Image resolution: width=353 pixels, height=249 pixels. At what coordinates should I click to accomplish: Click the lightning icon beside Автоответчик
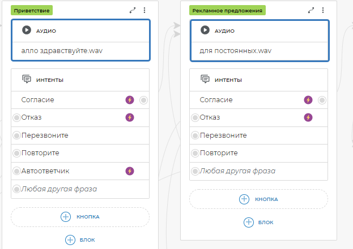click(130, 171)
